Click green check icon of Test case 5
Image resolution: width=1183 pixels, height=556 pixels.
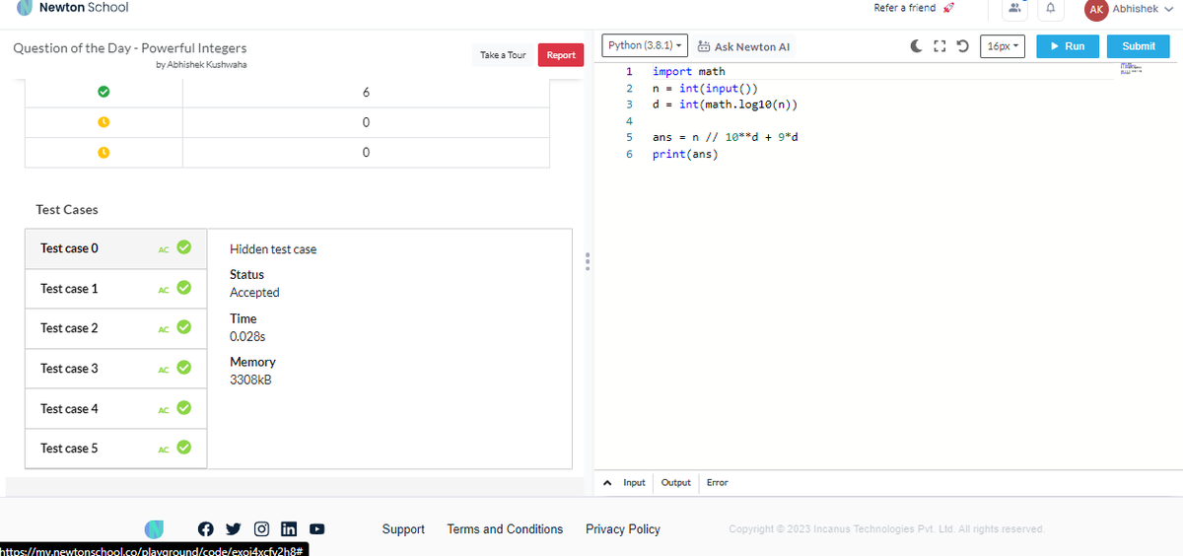183,448
